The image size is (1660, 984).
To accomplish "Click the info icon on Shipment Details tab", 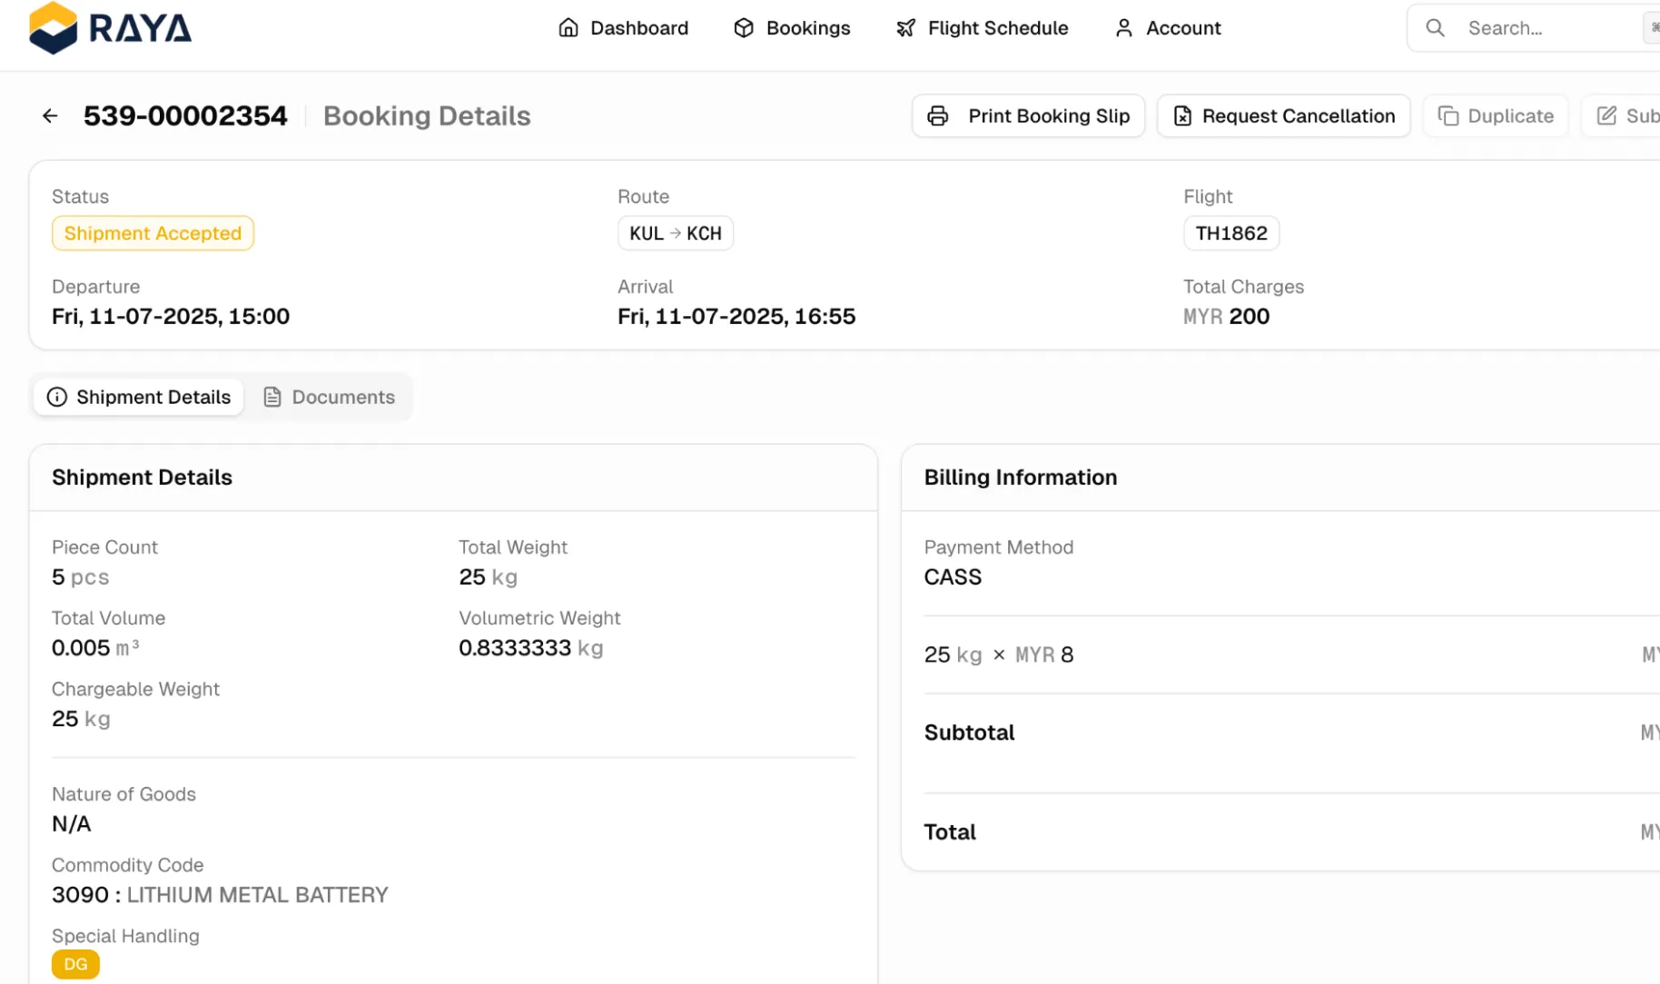I will (x=58, y=397).
